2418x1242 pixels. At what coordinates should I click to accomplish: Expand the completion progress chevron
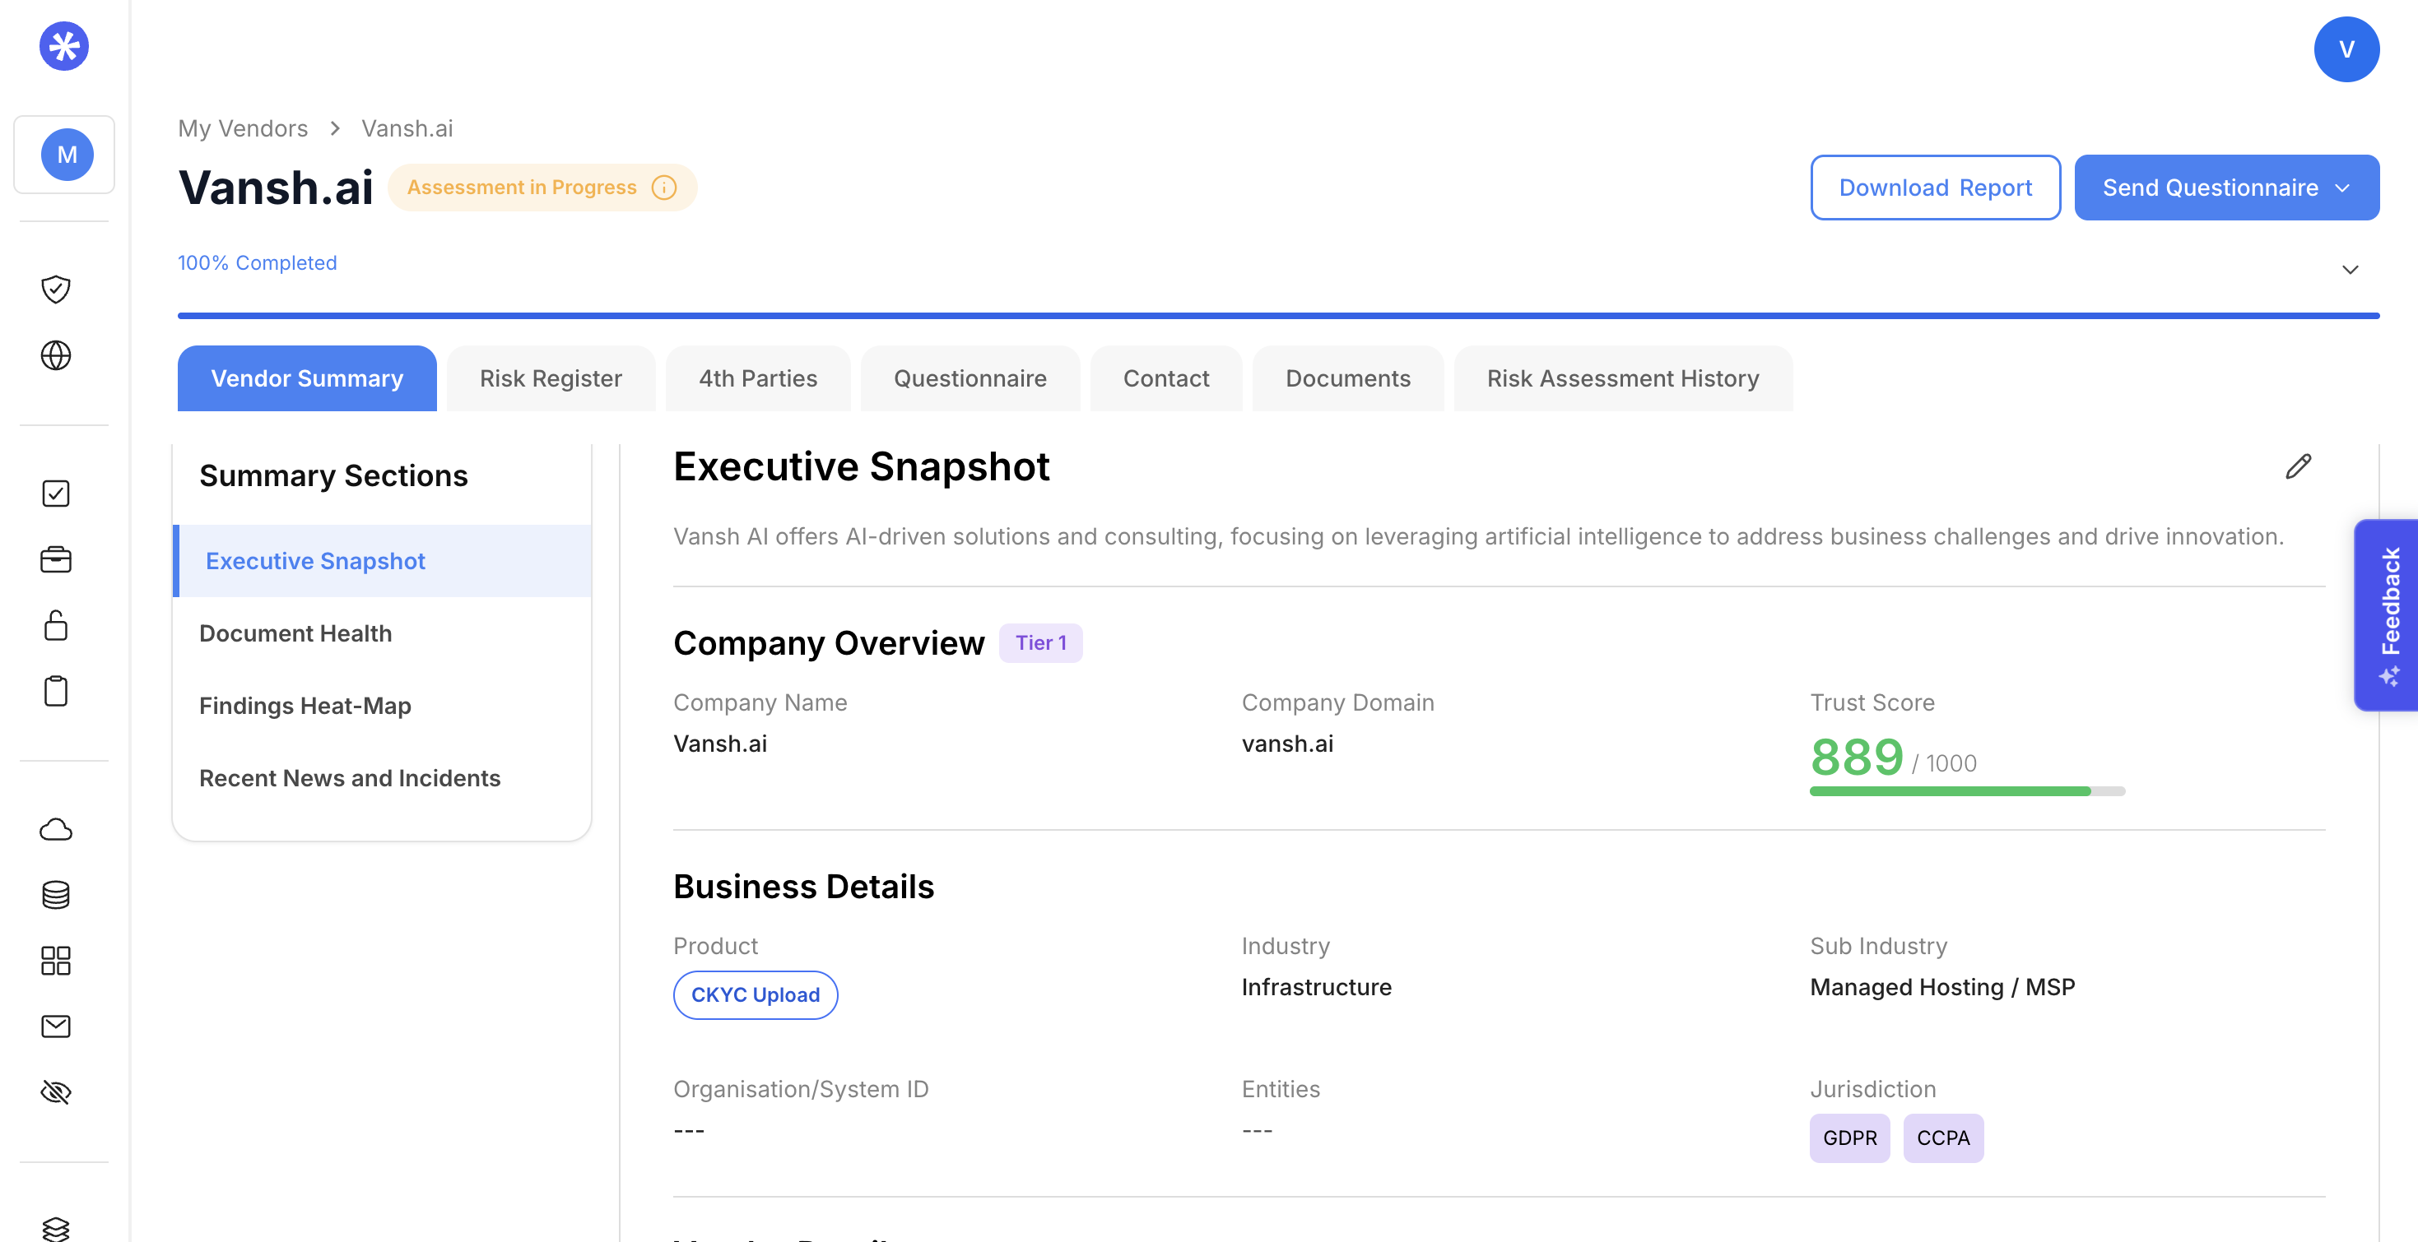(x=2350, y=270)
